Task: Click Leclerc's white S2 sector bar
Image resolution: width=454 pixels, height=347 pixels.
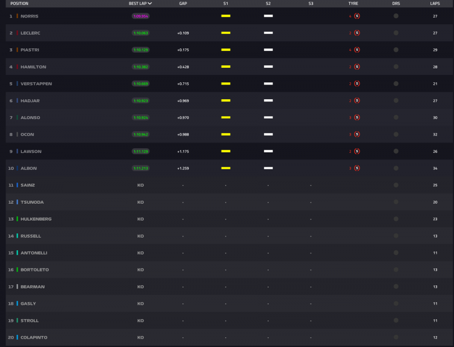Action: 268,33
